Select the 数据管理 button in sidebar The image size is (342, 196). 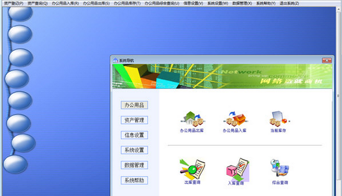coord(135,165)
